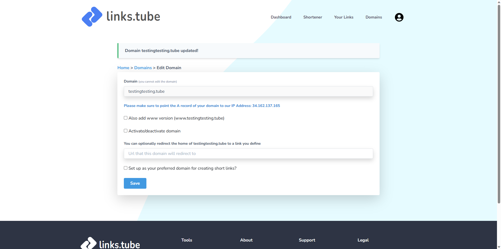501x249 pixels.
Task: Focus the redirect URL input field
Action: [x=248, y=154]
